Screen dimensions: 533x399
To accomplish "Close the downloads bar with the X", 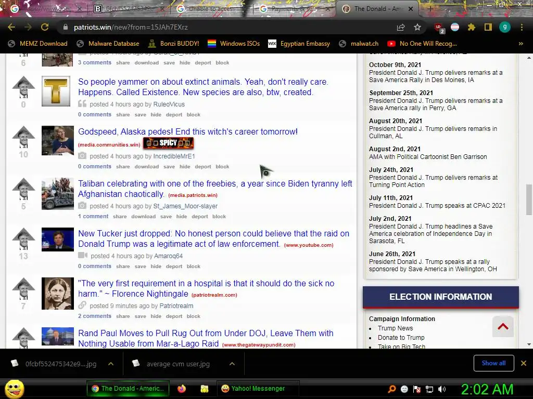I will pos(524,363).
